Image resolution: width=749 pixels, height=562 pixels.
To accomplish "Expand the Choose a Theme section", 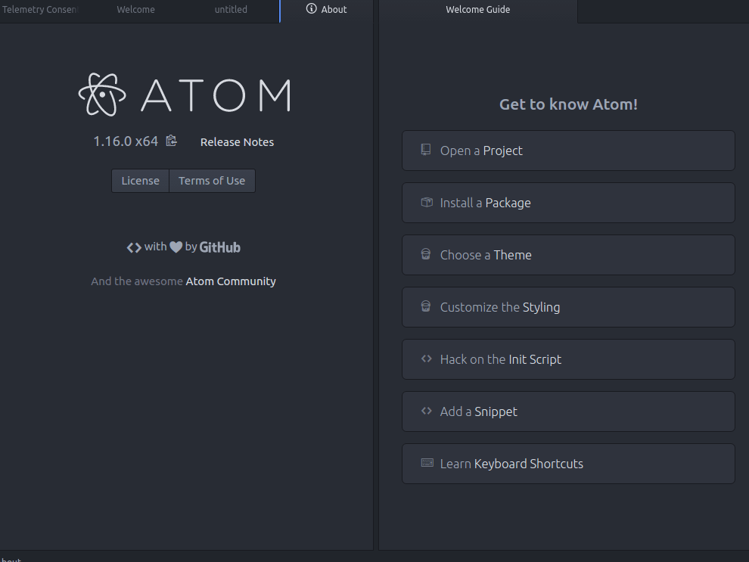I will 568,255.
